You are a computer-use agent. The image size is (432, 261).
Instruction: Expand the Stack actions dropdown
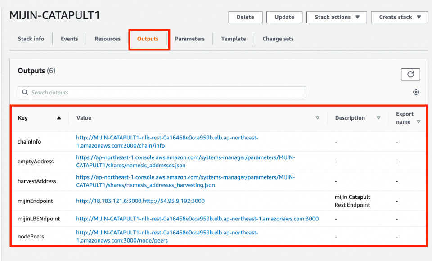pos(337,17)
